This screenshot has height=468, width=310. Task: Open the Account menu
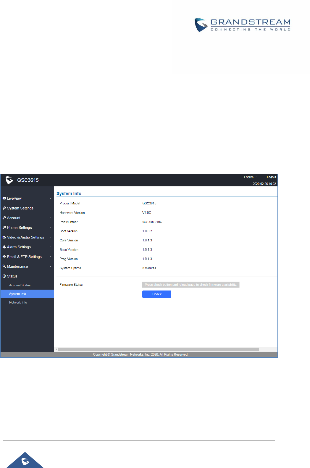click(27, 218)
